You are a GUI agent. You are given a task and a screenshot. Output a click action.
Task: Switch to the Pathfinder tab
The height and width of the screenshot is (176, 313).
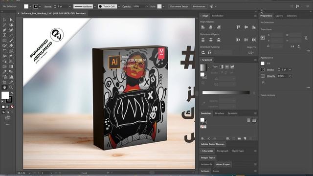217,16
